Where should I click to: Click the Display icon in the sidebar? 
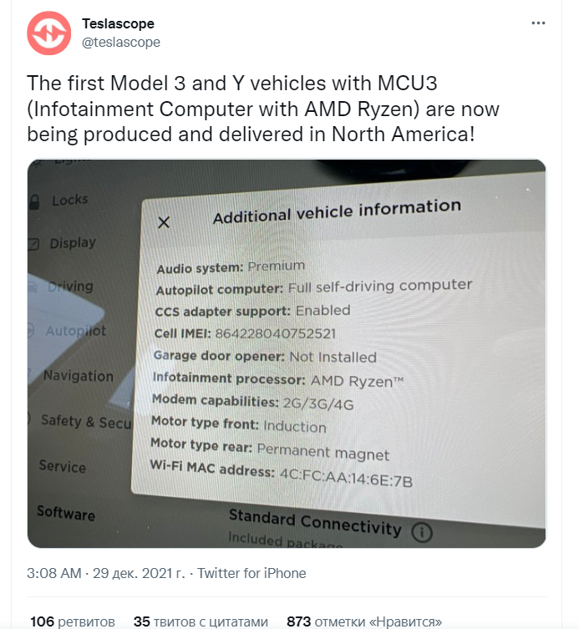34,245
